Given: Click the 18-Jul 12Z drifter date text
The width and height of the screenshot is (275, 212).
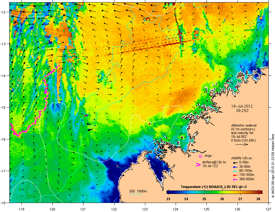Looking at the screenshot, I should coord(210,166).
